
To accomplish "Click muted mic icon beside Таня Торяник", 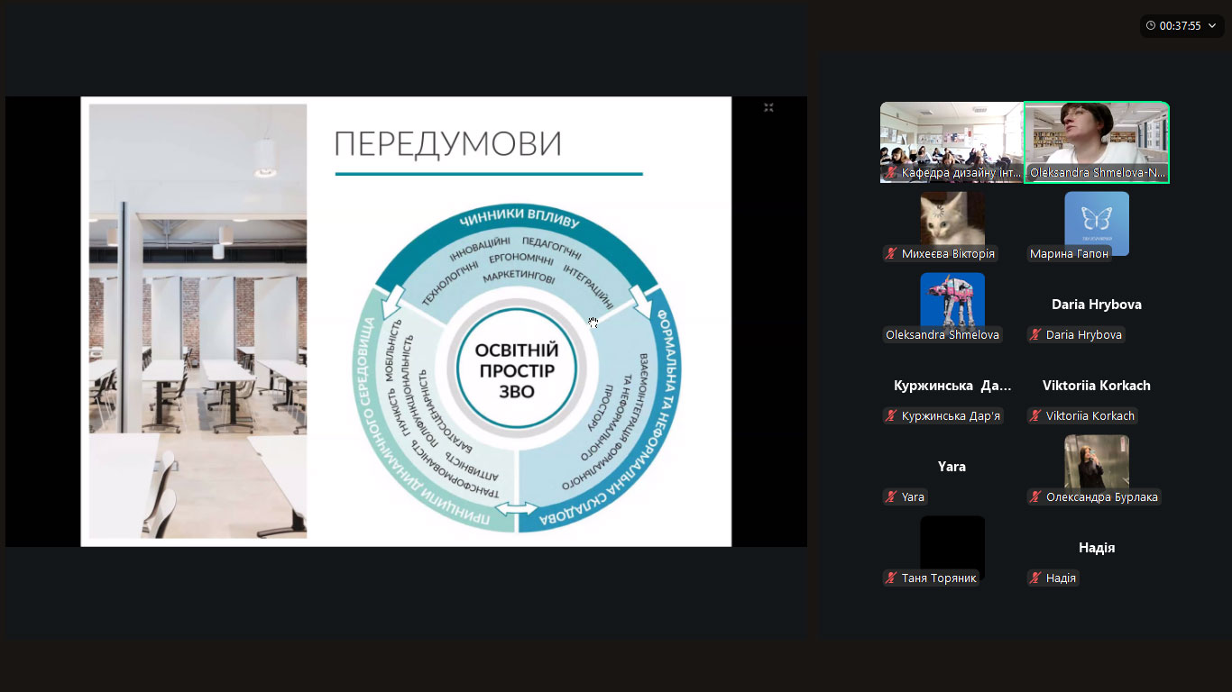I will pyautogui.click(x=891, y=578).
